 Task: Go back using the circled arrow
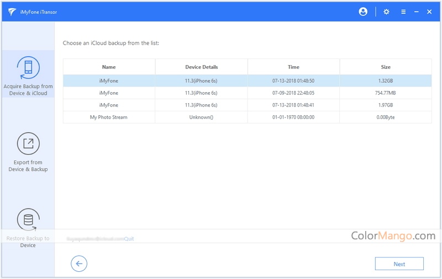79,264
